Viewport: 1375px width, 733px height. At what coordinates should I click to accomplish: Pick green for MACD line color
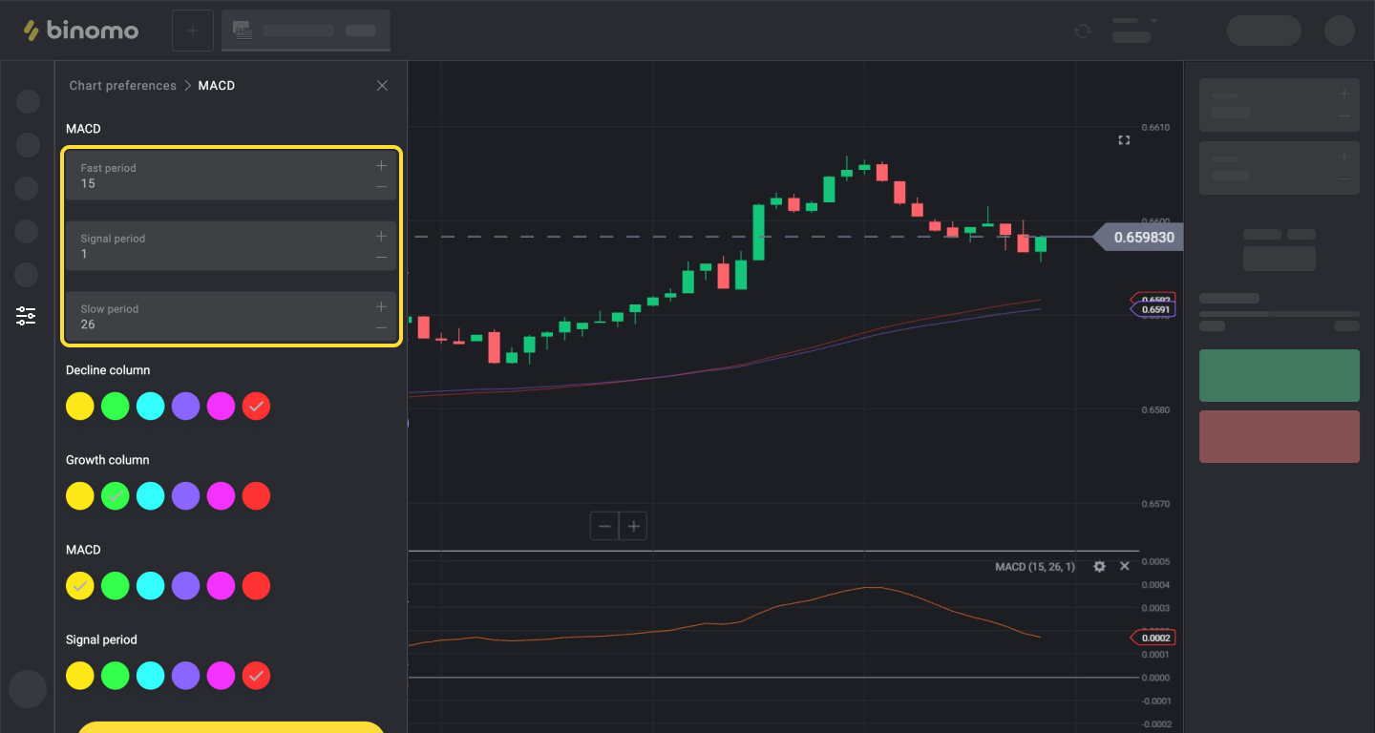(116, 586)
